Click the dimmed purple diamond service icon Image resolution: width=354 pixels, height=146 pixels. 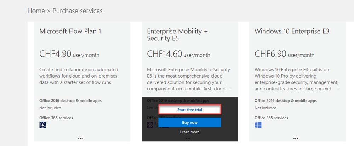tap(150, 125)
